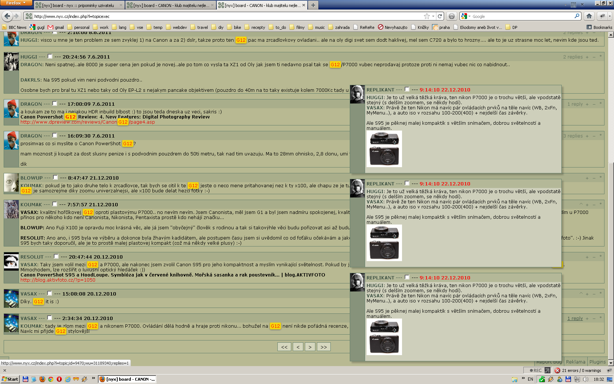Screen dimensions: 614x384
Task: Tick checkbox on VASAX 15:08:08 post
Action: 50,293
